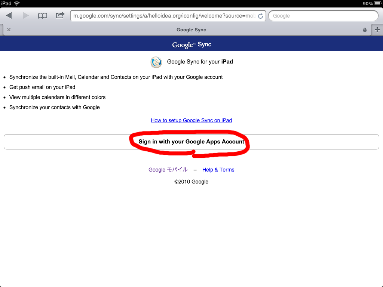The image size is (383, 287).
Task: Open the Help & Terms link
Action: pos(218,170)
